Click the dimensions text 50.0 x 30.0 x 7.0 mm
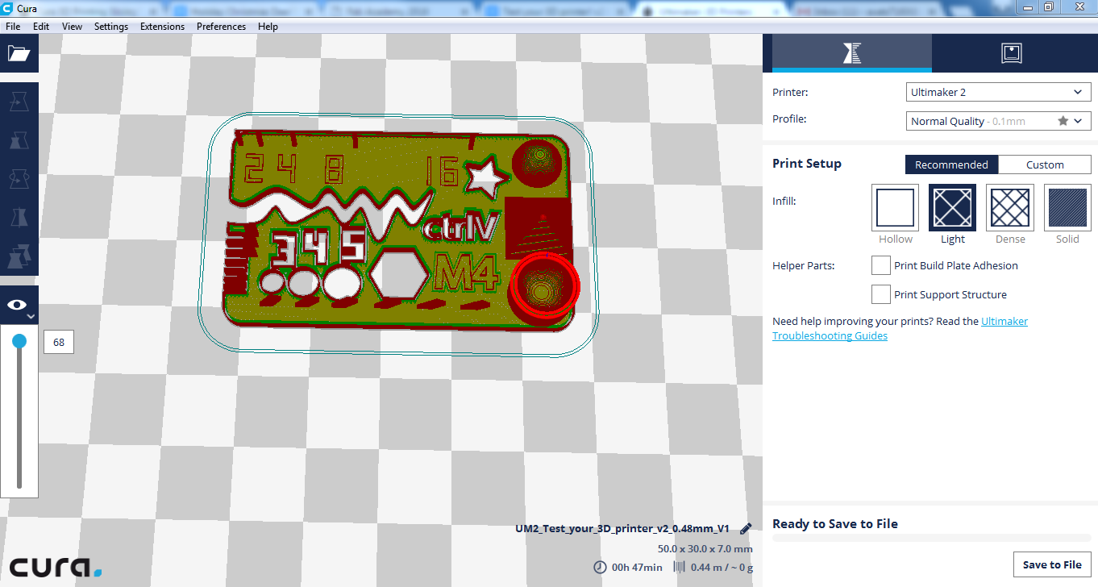 point(705,549)
